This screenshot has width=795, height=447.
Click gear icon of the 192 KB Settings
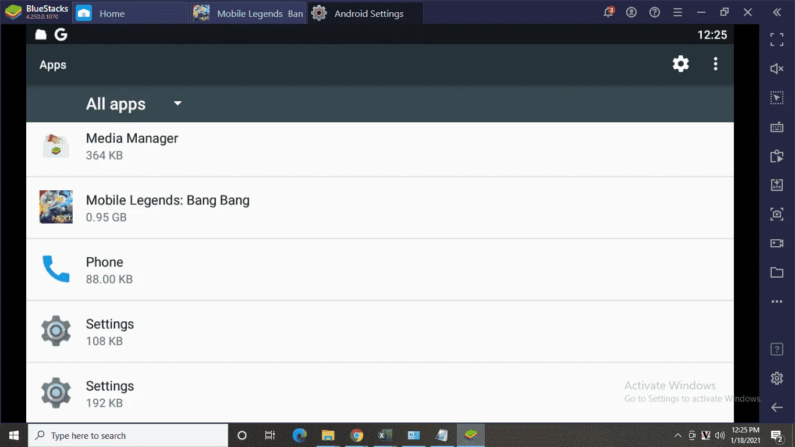click(56, 393)
